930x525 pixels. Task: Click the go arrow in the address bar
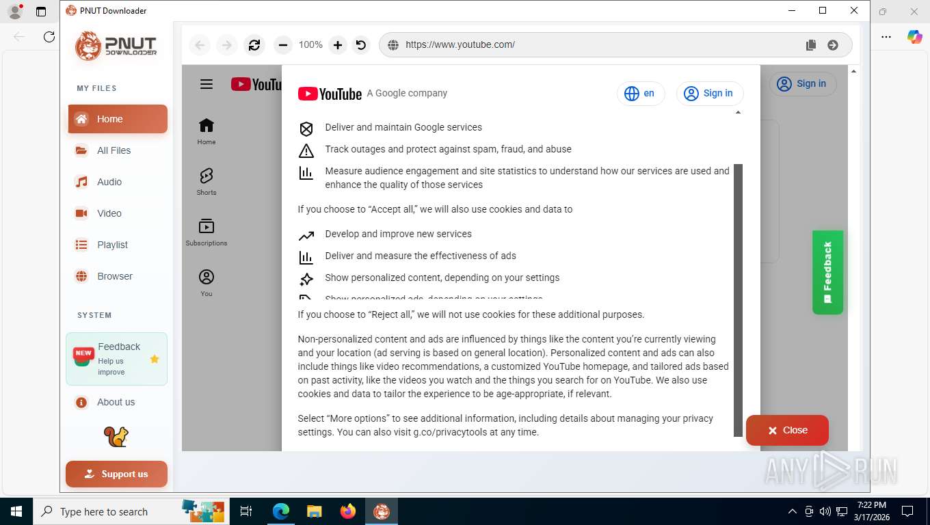(x=833, y=45)
